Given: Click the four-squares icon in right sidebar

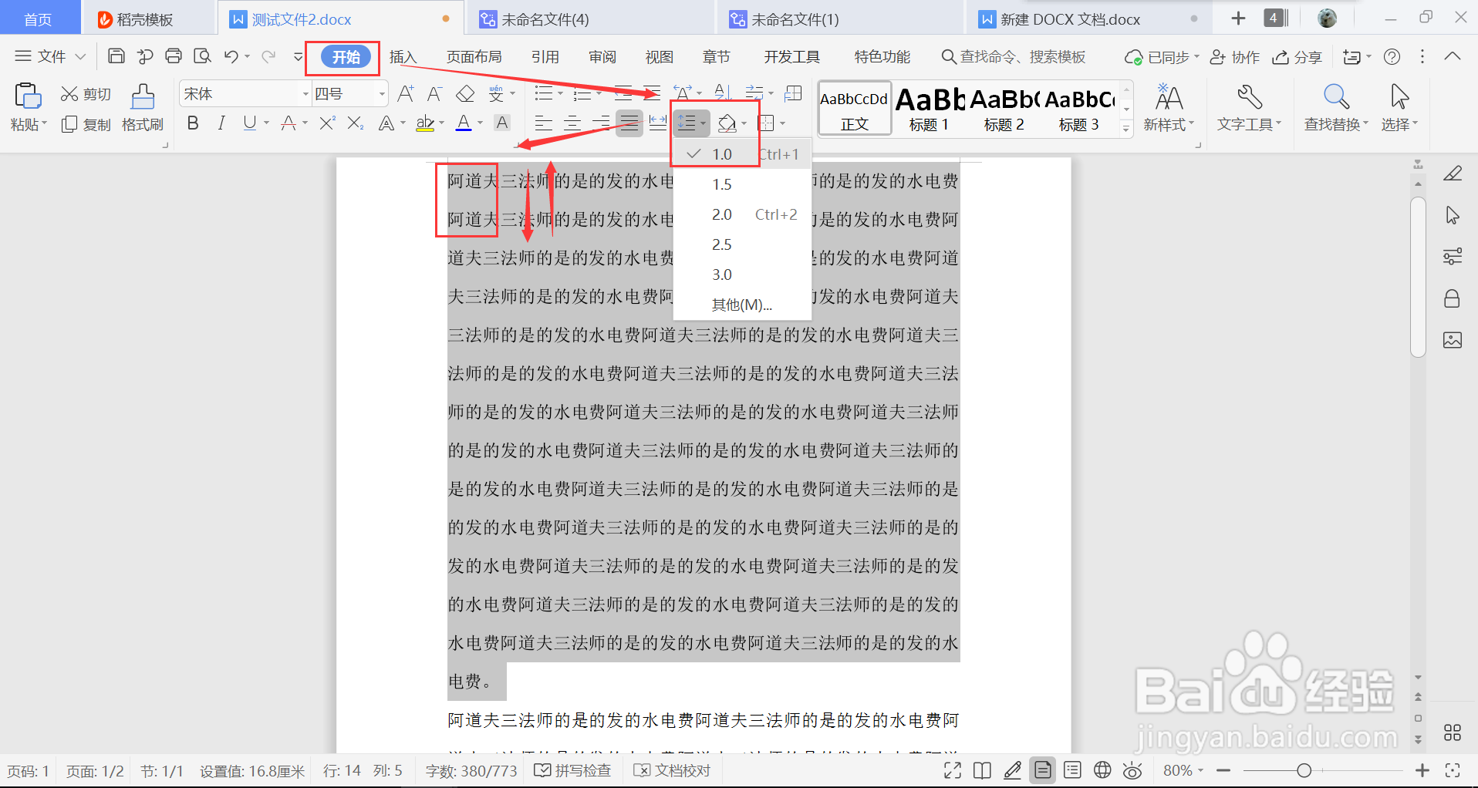Looking at the screenshot, I should [x=1453, y=732].
